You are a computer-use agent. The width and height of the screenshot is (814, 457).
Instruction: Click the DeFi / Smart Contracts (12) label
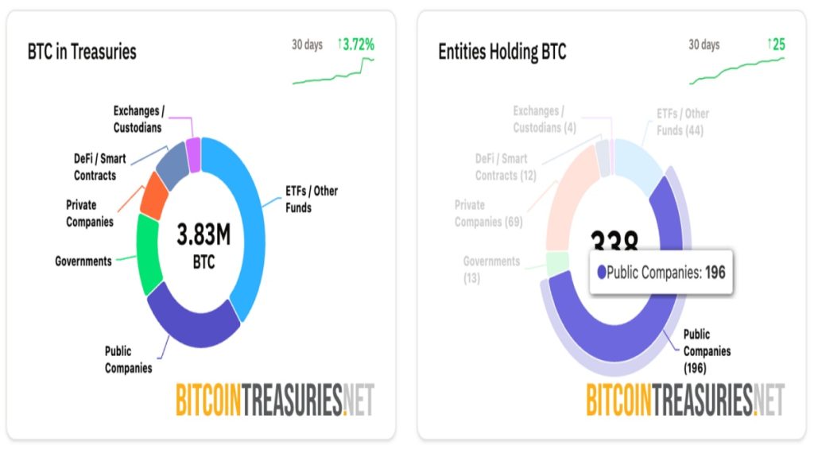(x=506, y=167)
